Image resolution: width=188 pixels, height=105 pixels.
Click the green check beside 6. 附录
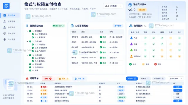(x=30, y=70)
